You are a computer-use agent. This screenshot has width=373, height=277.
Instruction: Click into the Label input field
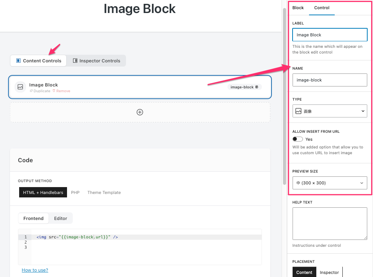tap(330, 35)
